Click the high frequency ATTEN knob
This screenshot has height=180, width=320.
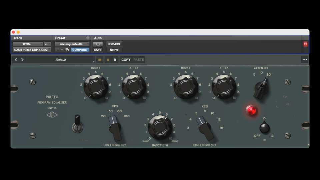[224, 87]
